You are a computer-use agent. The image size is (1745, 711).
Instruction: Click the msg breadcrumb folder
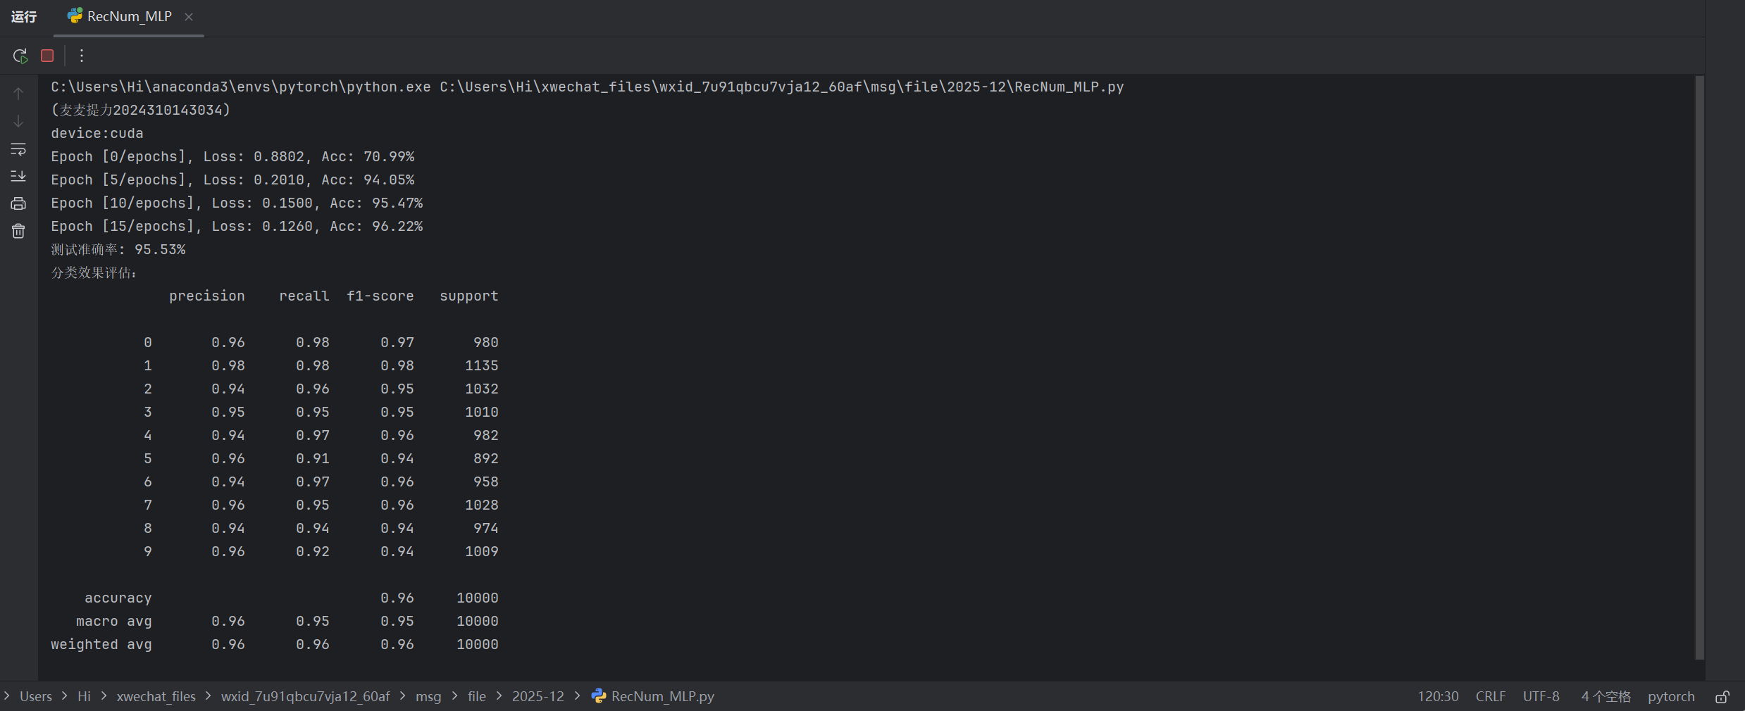pos(428,696)
